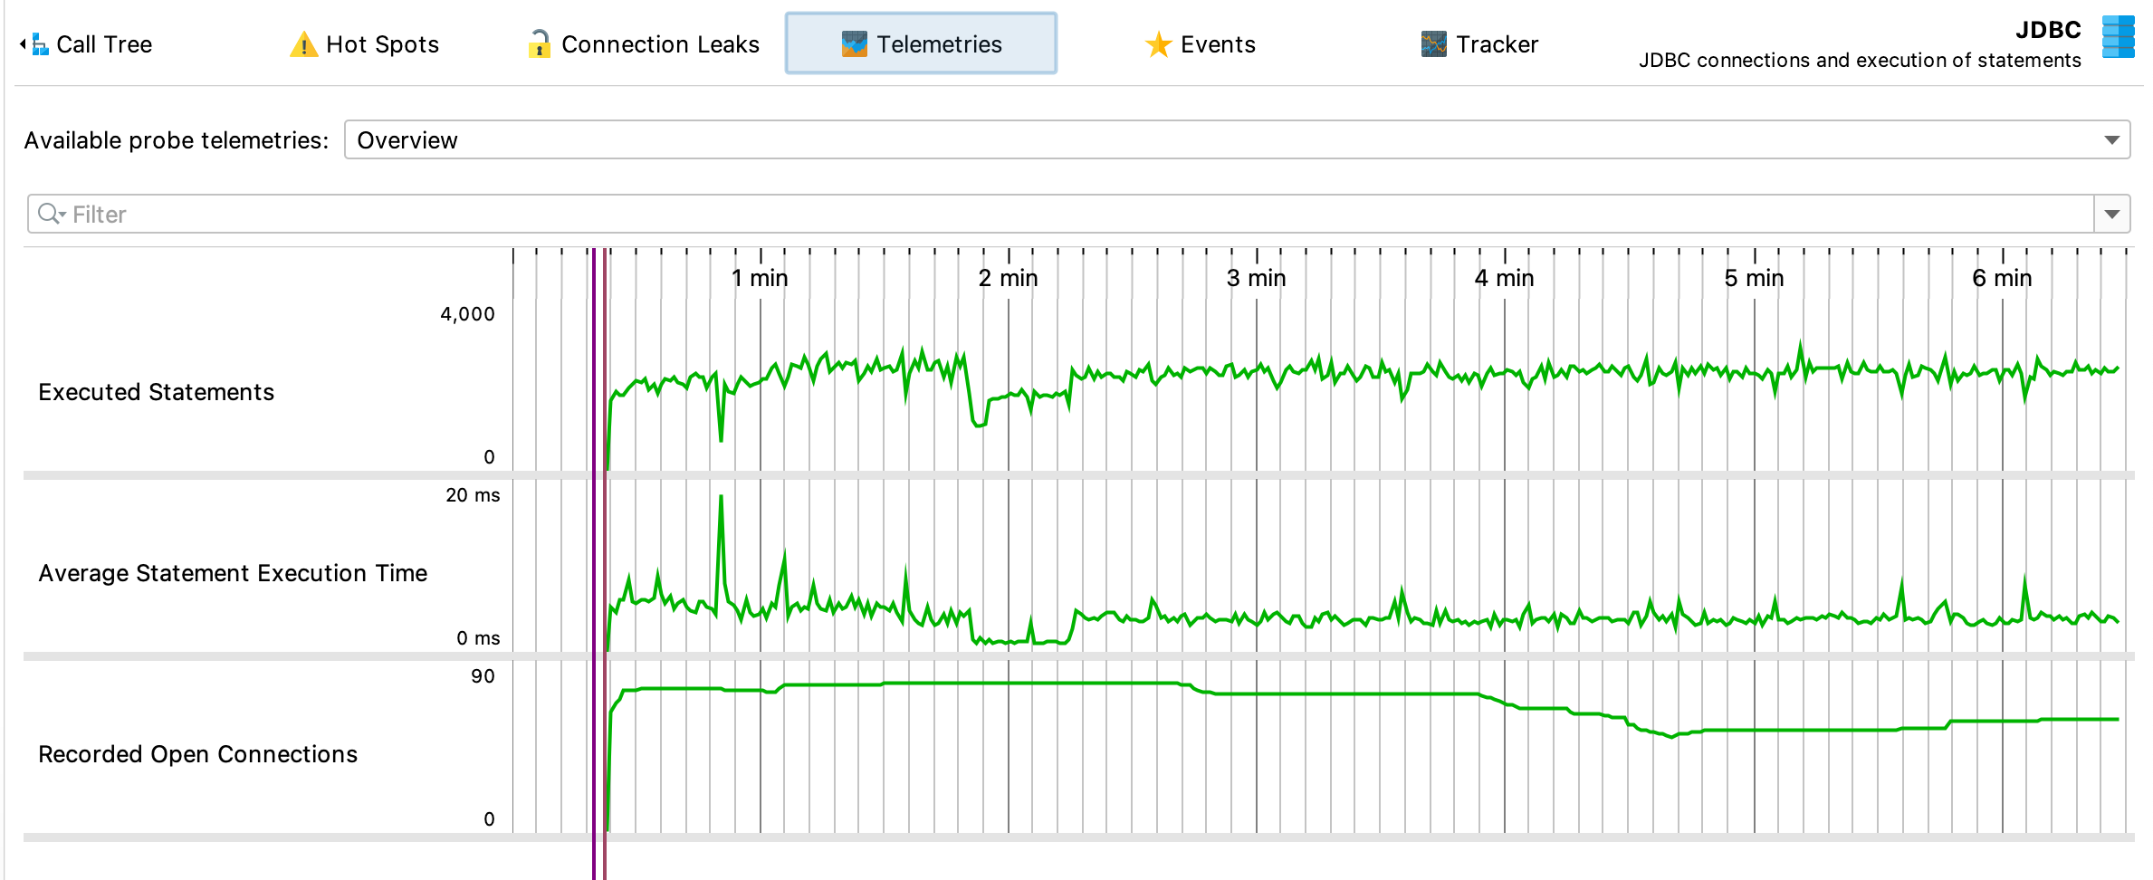Open the Tracker view

(1496, 44)
